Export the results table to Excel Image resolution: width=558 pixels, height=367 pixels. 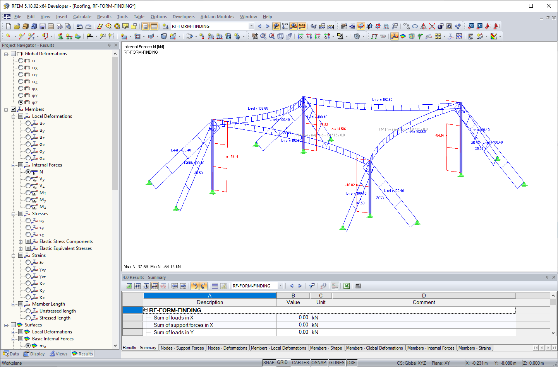pyautogui.click(x=346, y=285)
